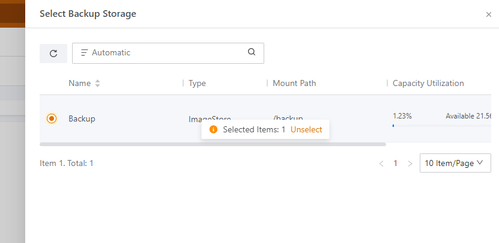Click the /backup mount path cell
This screenshot has width=499, height=243.
pyautogui.click(x=288, y=118)
